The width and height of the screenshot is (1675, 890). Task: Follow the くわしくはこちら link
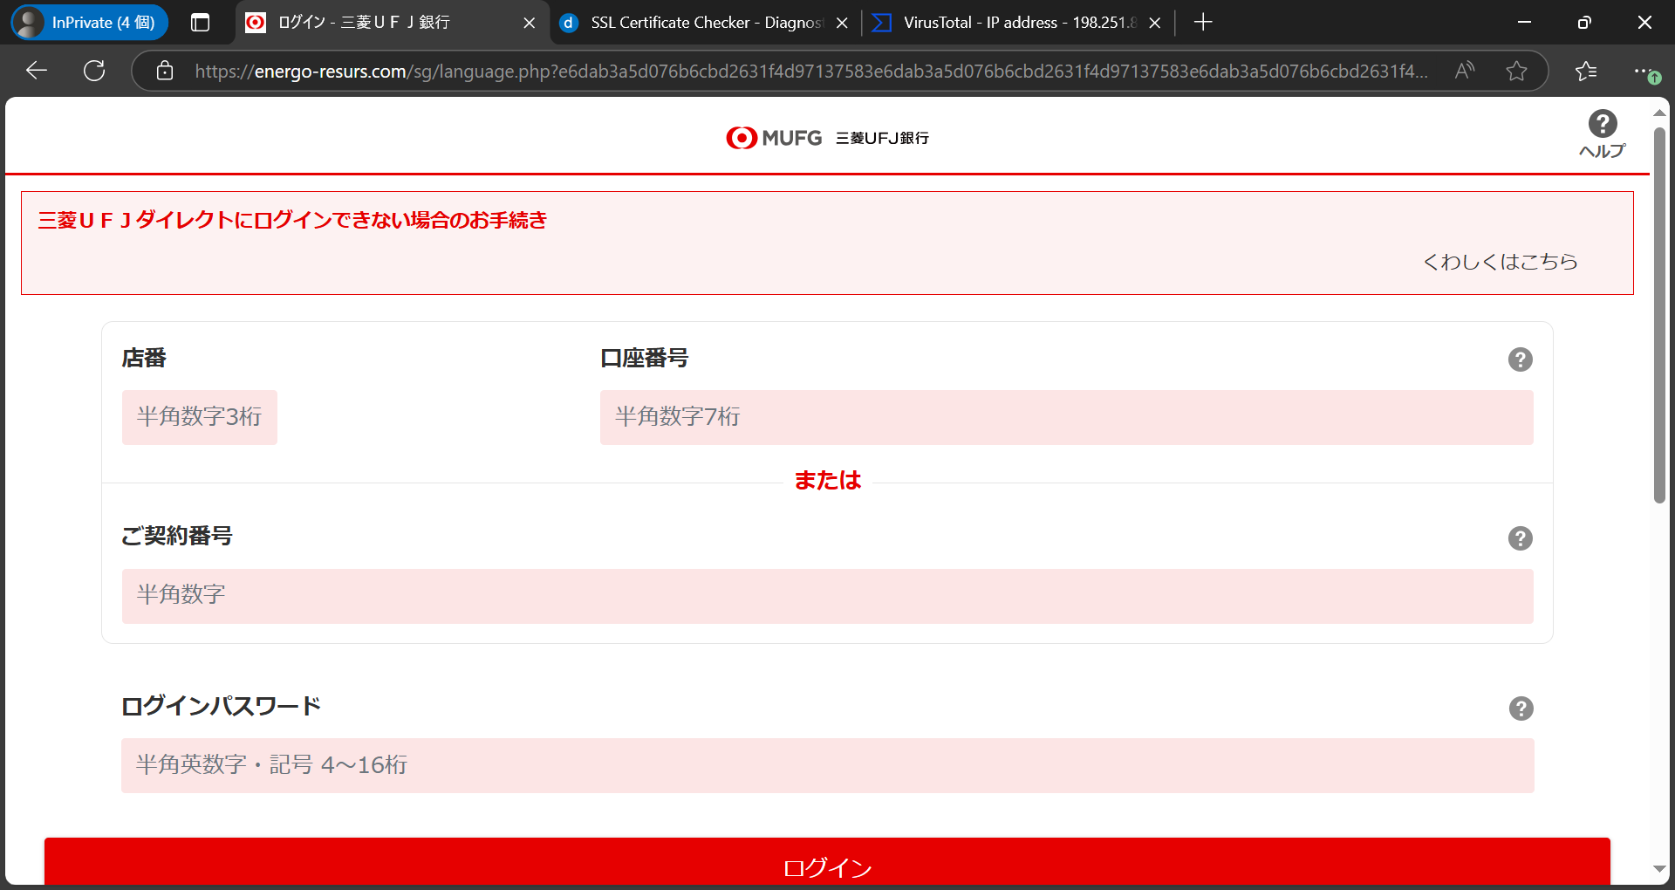pyautogui.click(x=1501, y=262)
